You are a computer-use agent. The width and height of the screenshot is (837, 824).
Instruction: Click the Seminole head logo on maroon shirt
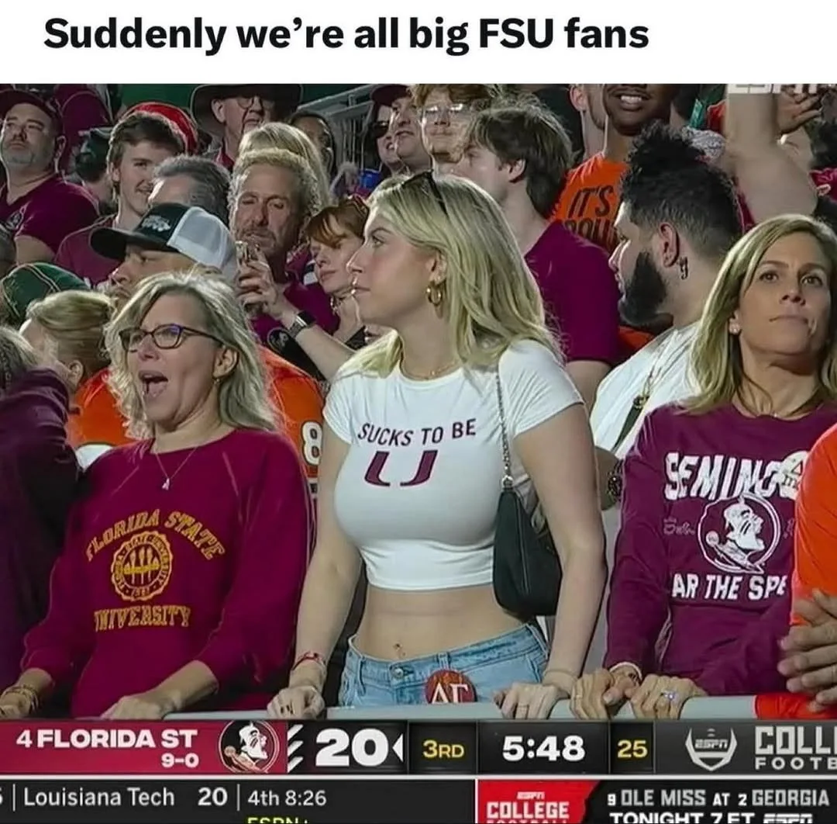740,531
